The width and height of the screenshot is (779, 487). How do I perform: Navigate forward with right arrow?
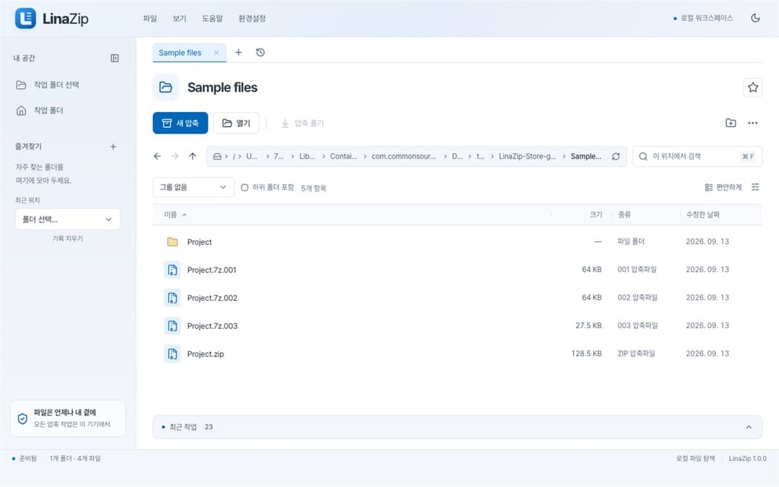click(x=175, y=156)
